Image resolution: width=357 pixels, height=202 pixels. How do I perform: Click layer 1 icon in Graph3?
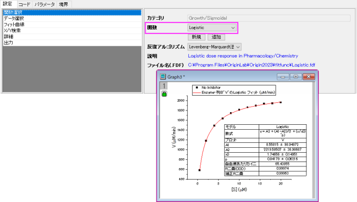coord(164,86)
